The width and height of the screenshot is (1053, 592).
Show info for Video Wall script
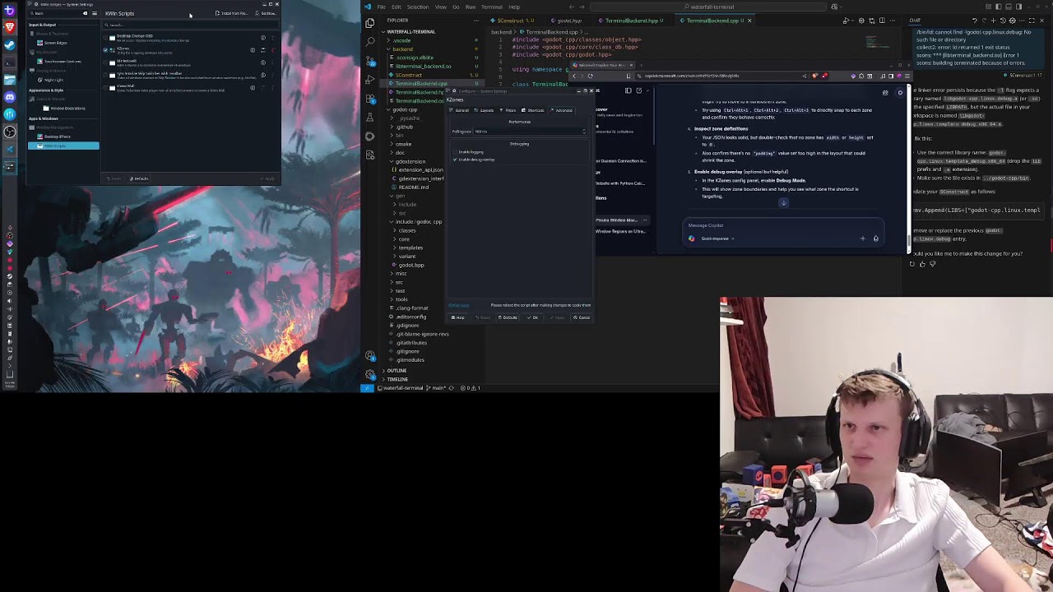pos(253,88)
